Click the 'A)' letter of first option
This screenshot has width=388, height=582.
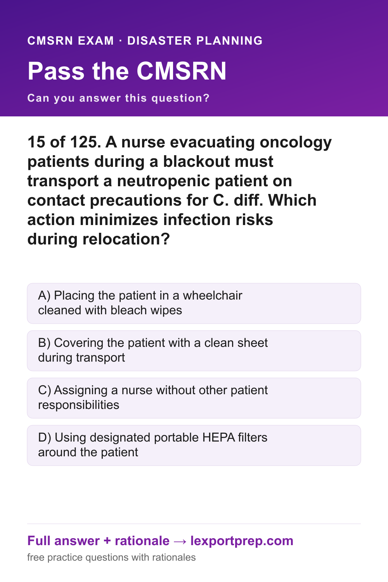coord(44,296)
